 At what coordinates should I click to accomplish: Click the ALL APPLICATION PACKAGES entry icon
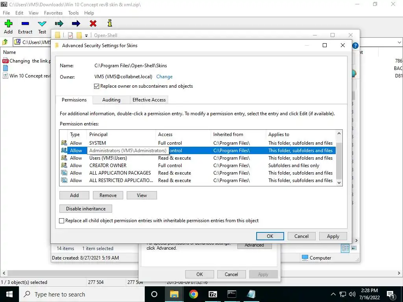click(64, 173)
